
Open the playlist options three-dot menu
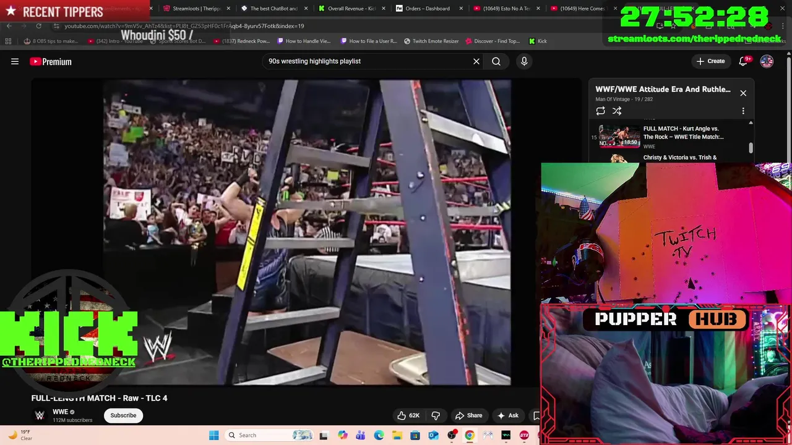click(743, 111)
